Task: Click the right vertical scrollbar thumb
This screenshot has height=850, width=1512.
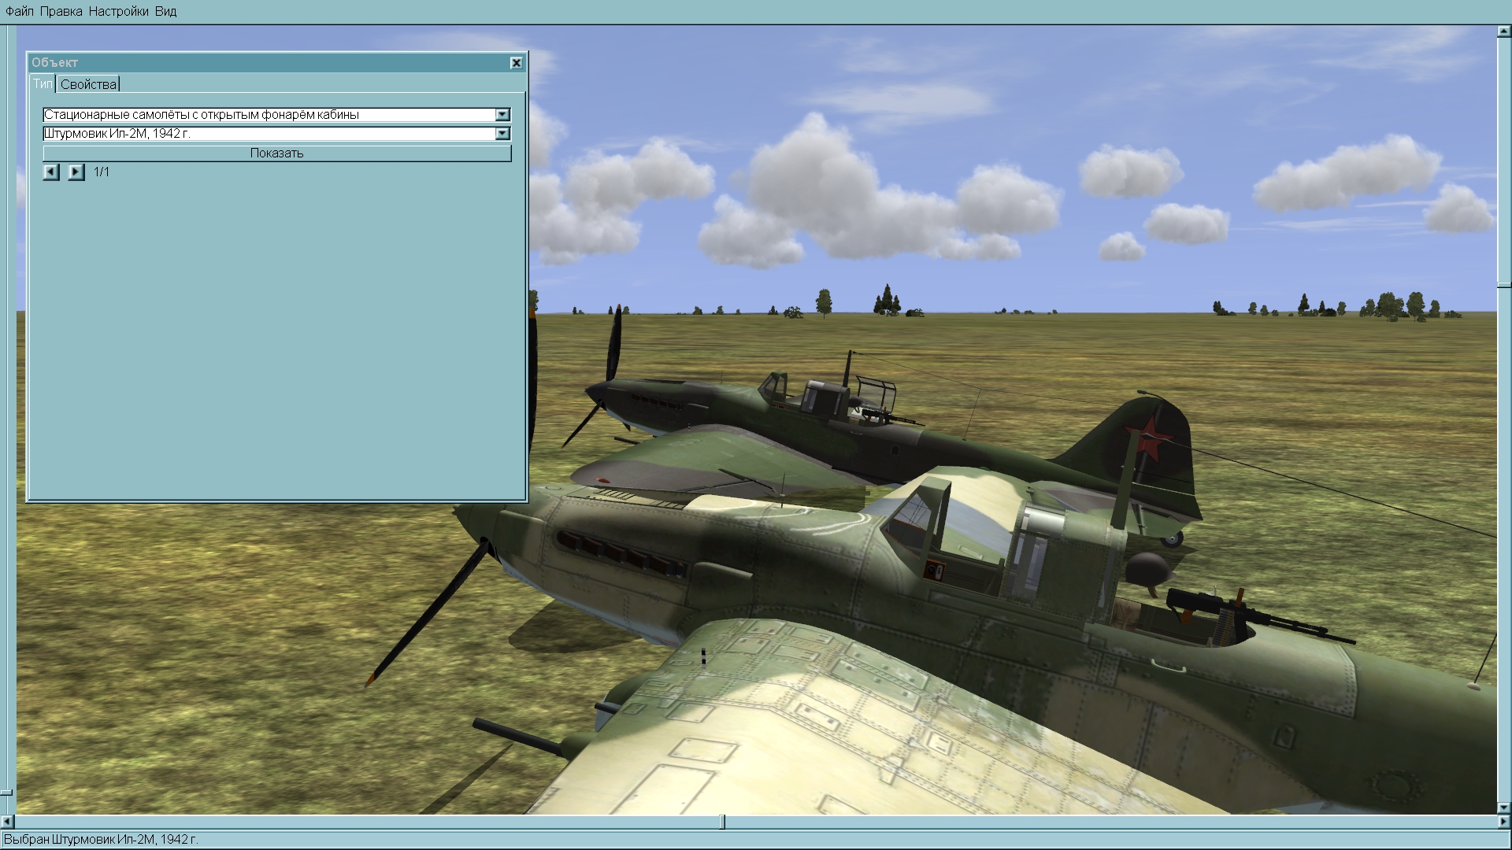Action: 1503,284
